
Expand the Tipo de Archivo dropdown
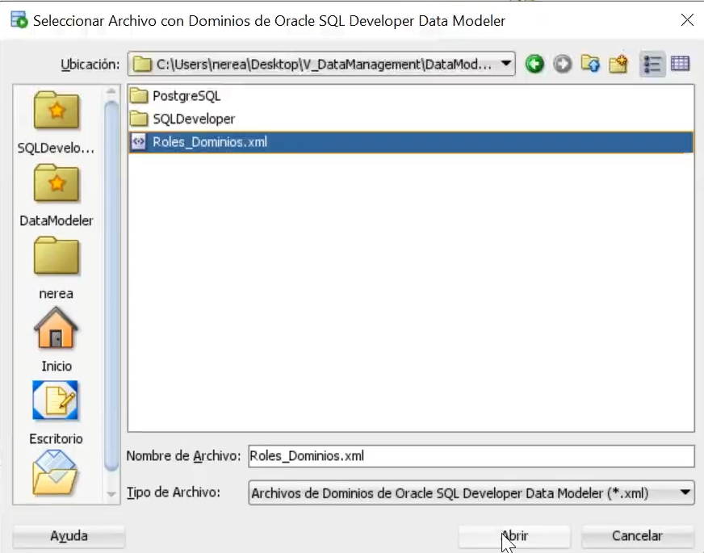(x=685, y=492)
